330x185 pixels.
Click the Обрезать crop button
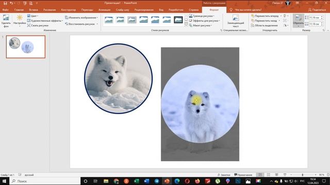[x=298, y=21]
